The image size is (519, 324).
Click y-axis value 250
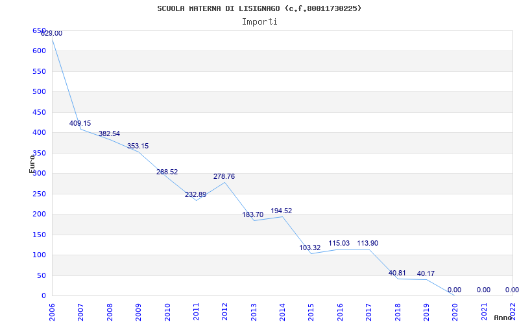click(39, 194)
